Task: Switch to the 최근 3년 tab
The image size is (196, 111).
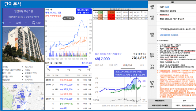Action: coord(99,65)
